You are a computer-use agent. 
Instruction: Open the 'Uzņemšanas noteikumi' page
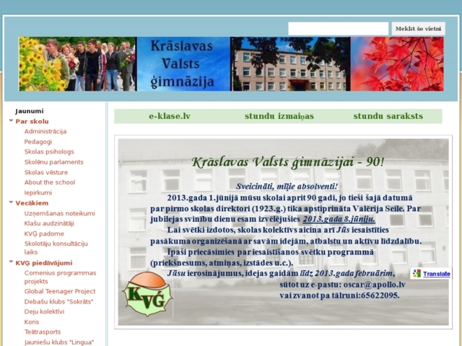point(59,213)
